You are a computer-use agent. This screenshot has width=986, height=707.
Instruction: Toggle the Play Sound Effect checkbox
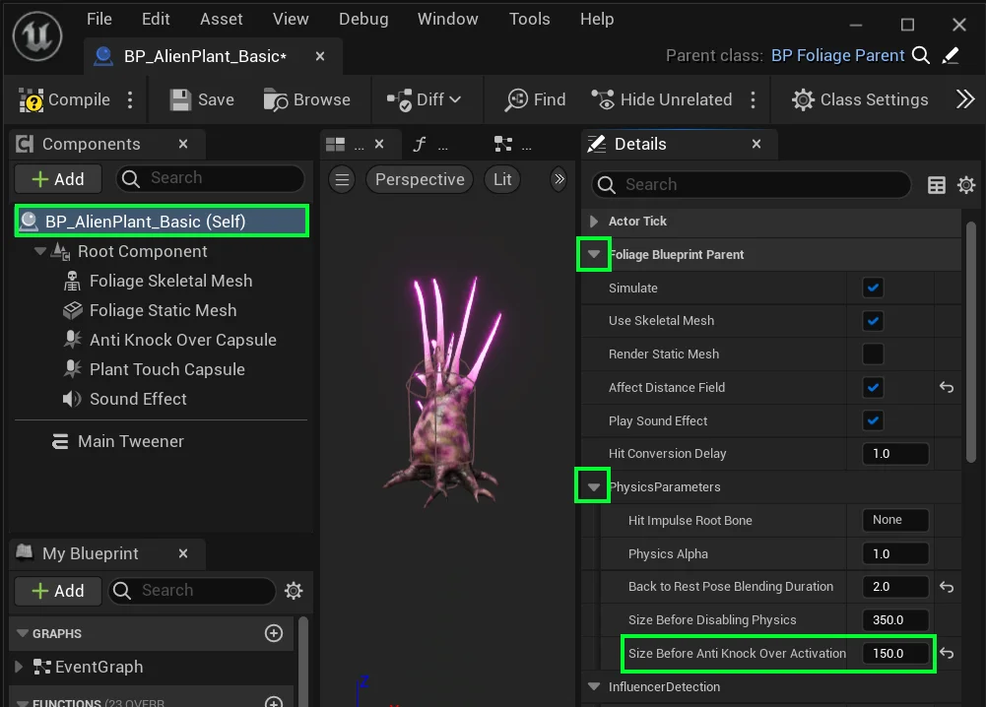coord(872,420)
